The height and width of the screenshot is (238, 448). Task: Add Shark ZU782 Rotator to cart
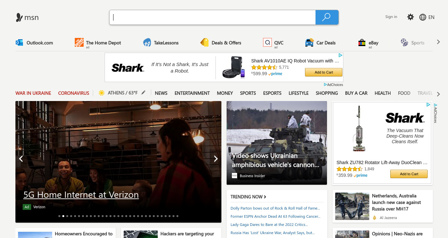[x=409, y=174]
